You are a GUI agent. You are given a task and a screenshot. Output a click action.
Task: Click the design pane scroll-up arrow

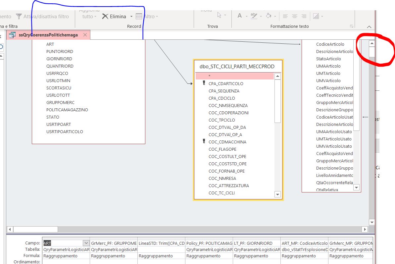(372, 43)
